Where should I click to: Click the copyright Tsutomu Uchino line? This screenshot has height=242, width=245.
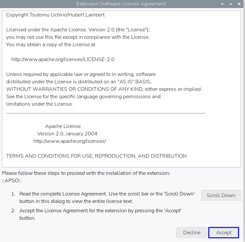55,15
